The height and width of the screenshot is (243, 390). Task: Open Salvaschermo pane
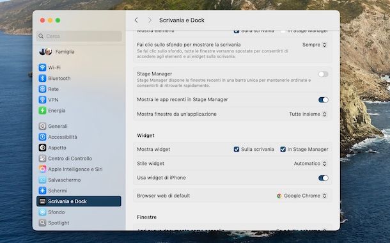pyautogui.click(x=79, y=180)
